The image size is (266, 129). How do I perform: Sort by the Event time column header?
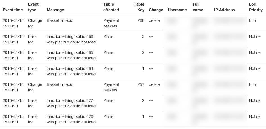(13, 10)
